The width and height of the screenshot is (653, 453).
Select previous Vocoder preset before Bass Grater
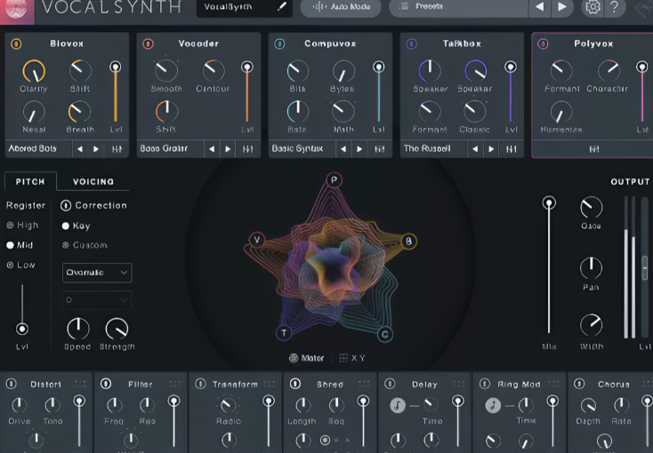[212, 149]
